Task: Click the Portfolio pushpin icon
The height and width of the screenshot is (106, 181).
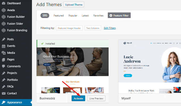Action: pyautogui.click(x=3, y=80)
